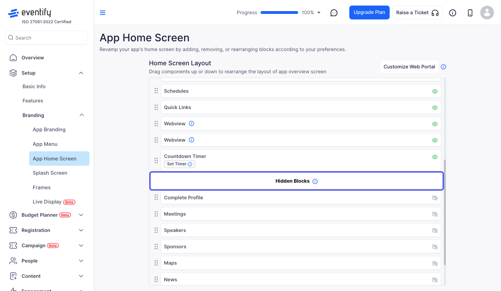Viewport: 501px width, 291px height.
Task: Grab the drag handle for Schedules
Action: (x=156, y=91)
